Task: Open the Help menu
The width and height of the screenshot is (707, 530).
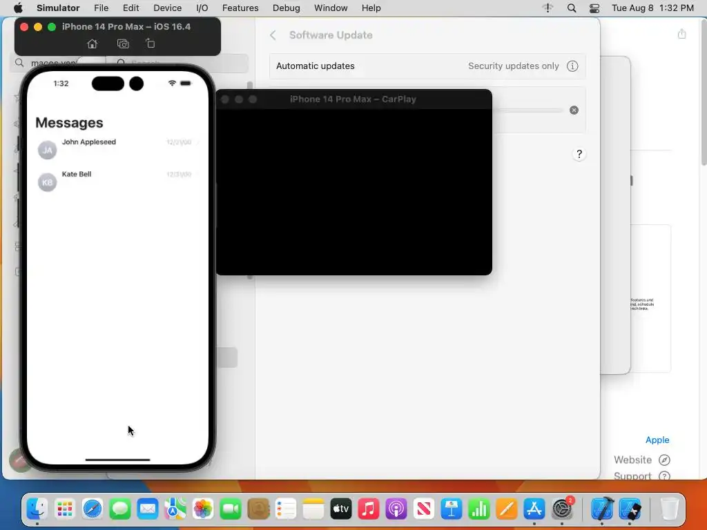Action: (x=371, y=8)
